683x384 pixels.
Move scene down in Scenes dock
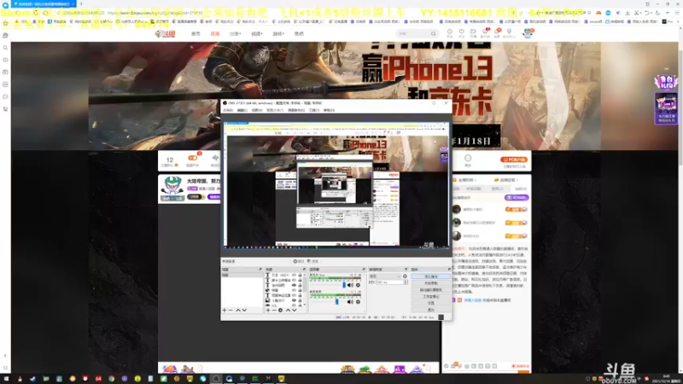tap(244, 311)
